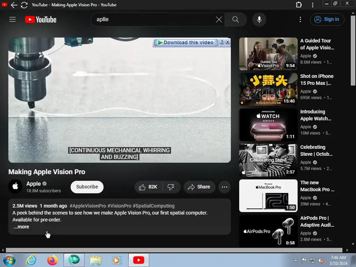Open Guided Tour Vision Pro thumbnail
This screenshot has height=267, width=356.
pos(268,54)
